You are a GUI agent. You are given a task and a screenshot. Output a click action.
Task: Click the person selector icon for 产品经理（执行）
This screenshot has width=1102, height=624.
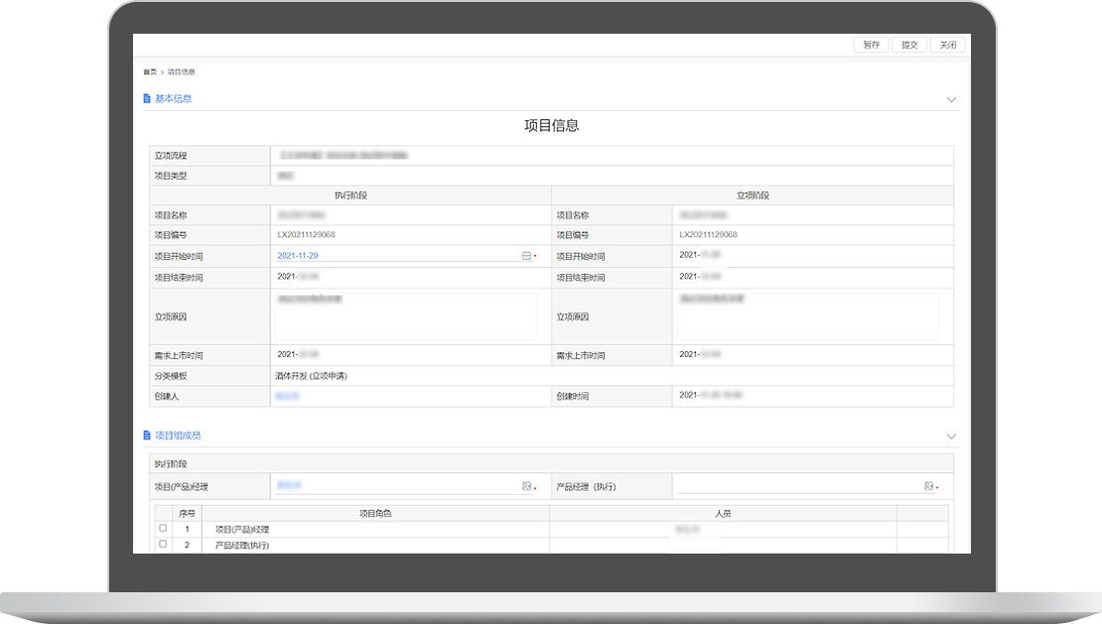[x=928, y=486]
